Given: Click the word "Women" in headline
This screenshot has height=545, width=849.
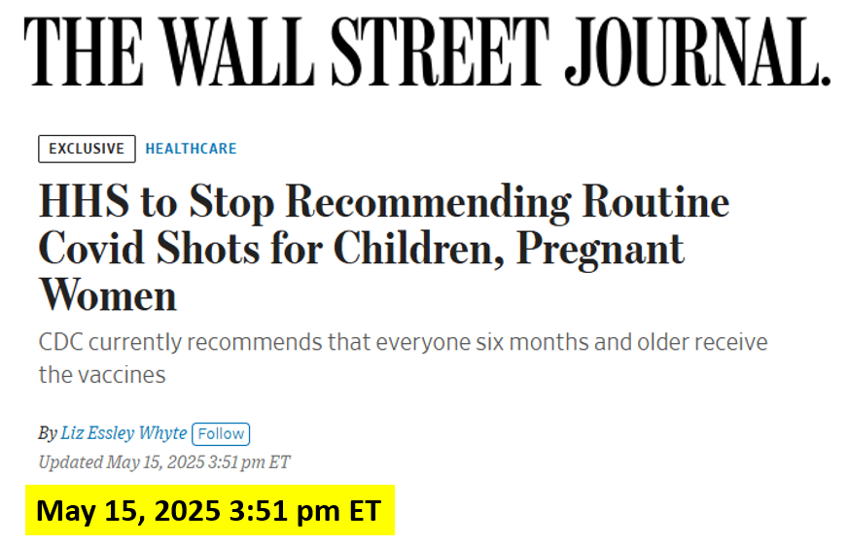Looking at the screenshot, I should [x=108, y=295].
